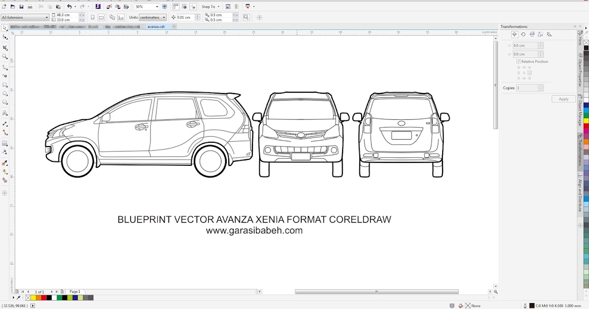Select the Text tool
This screenshot has width=589, height=309.
click(5, 113)
